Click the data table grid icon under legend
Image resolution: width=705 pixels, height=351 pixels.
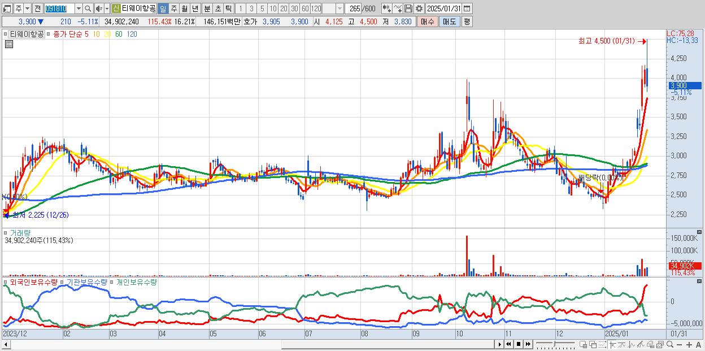click(x=8, y=45)
